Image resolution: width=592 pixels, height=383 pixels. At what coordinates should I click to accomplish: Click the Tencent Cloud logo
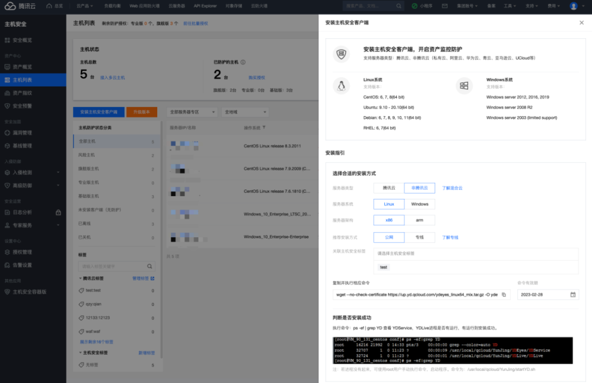tap(20, 6)
